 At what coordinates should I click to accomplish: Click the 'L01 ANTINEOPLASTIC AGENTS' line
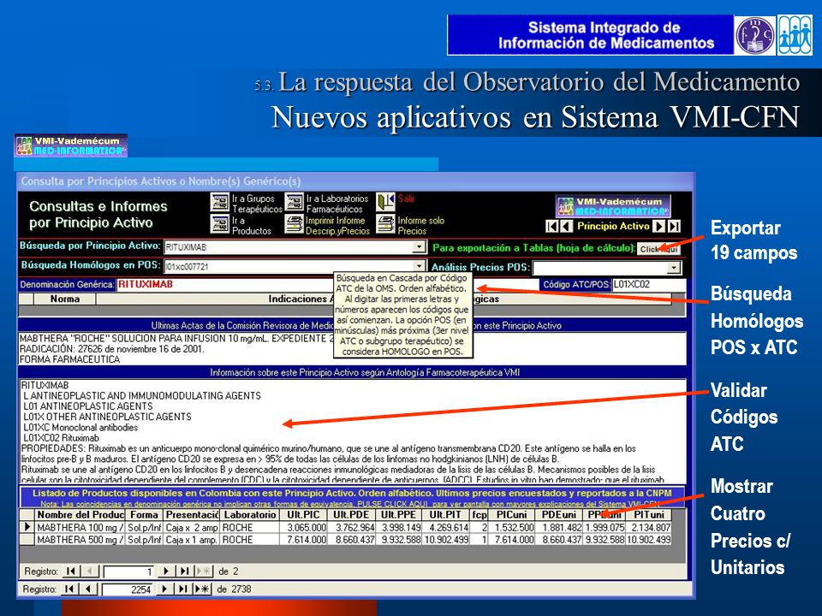coord(88,406)
